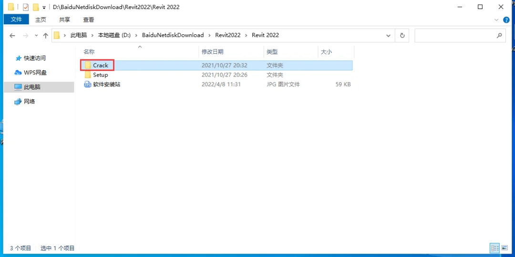Screen dimensions: 515x257
Task: Go up one folder level arrow
Action: (x=46, y=35)
